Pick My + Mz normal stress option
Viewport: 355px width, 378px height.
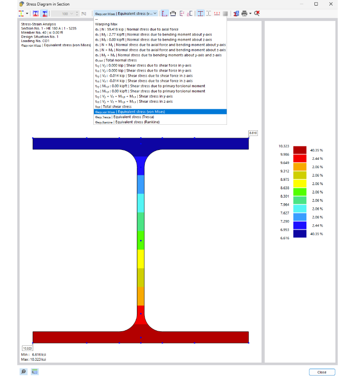coord(160,55)
